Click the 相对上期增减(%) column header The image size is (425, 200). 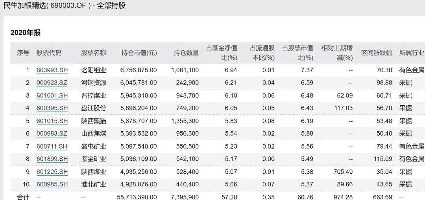[337, 53]
